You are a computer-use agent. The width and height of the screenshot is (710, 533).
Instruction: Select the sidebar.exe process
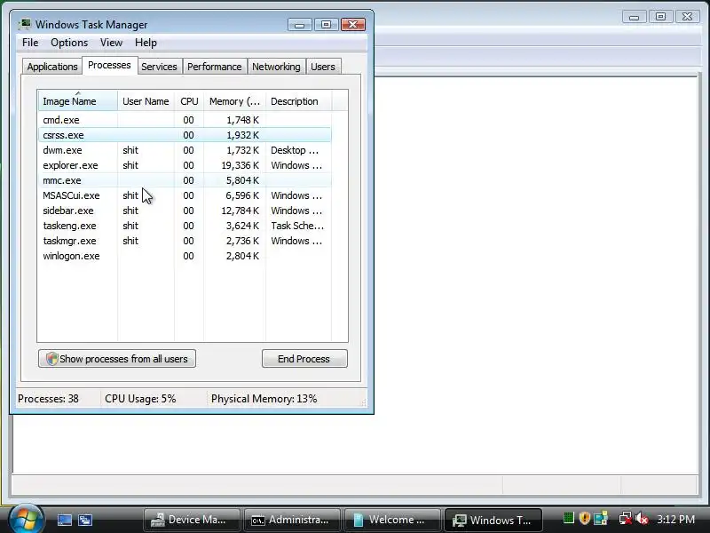(x=185, y=211)
